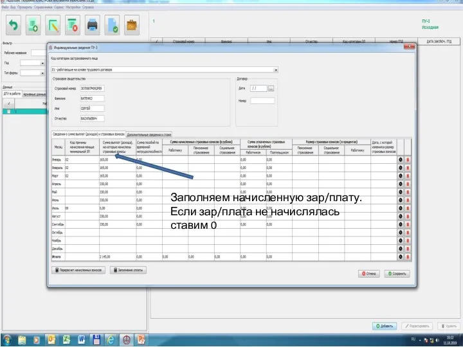Click the green back arrow toolbar icon

click(x=14, y=25)
